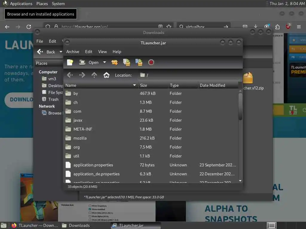Open Firefox extensions puzzle icon
The image size is (306, 229).
(x=277, y=27)
